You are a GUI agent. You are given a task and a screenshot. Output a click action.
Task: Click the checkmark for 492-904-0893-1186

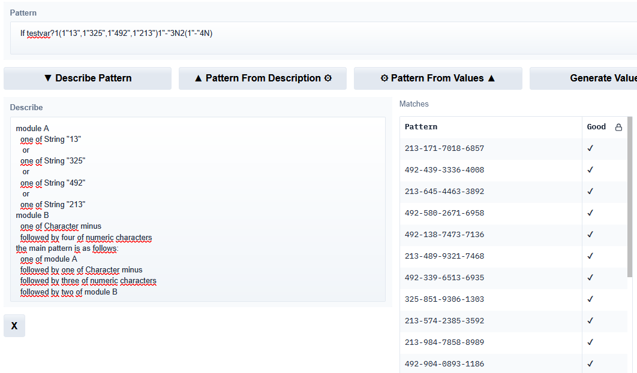(590, 364)
